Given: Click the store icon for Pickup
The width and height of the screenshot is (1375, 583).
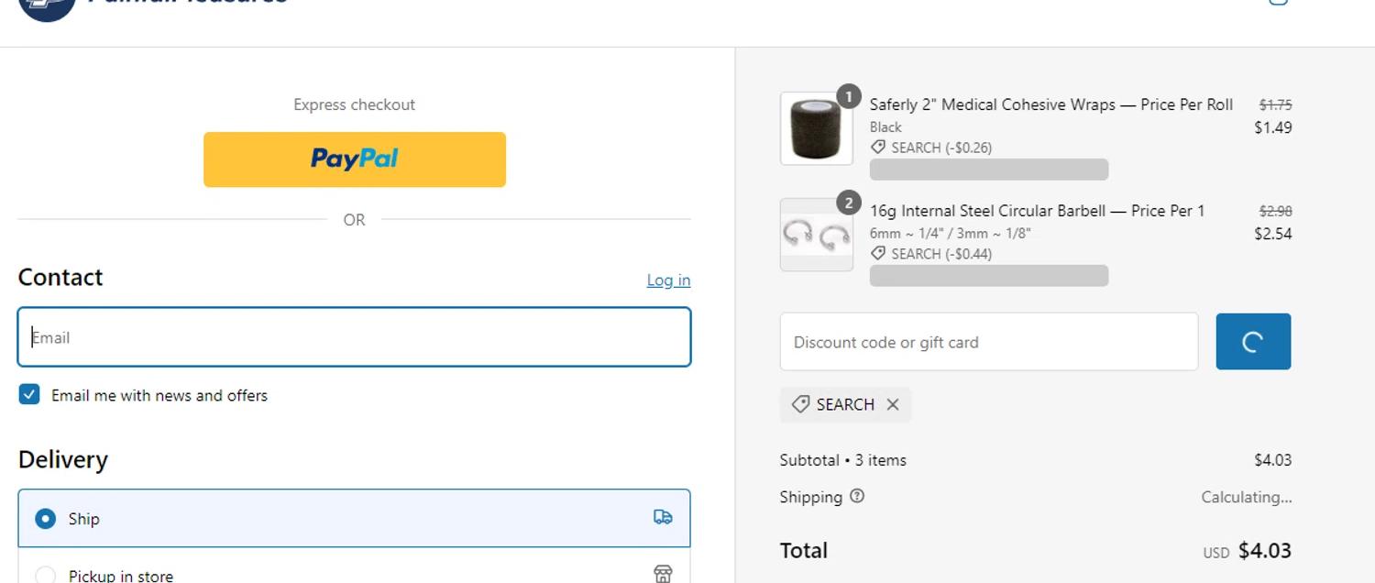Looking at the screenshot, I should [663, 574].
